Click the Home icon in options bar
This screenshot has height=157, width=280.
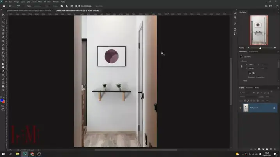(4, 6)
